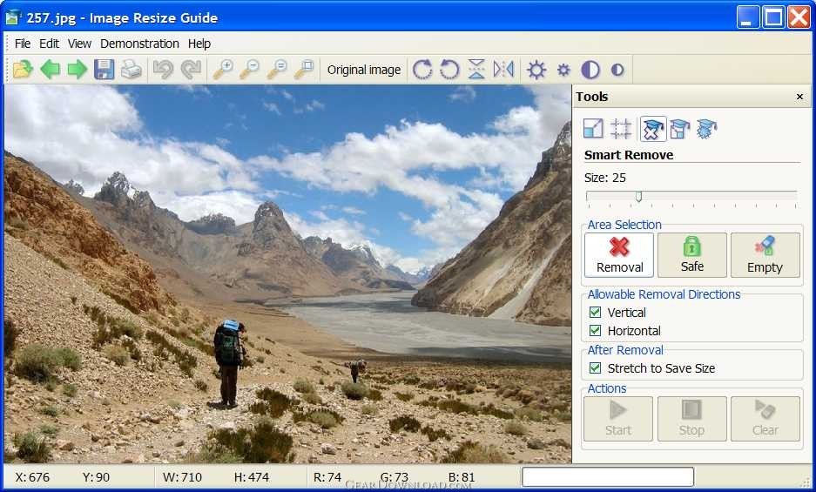The width and height of the screenshot is (816, 492).
Task: Click the B: 81 status value
Action: (462, 477)
